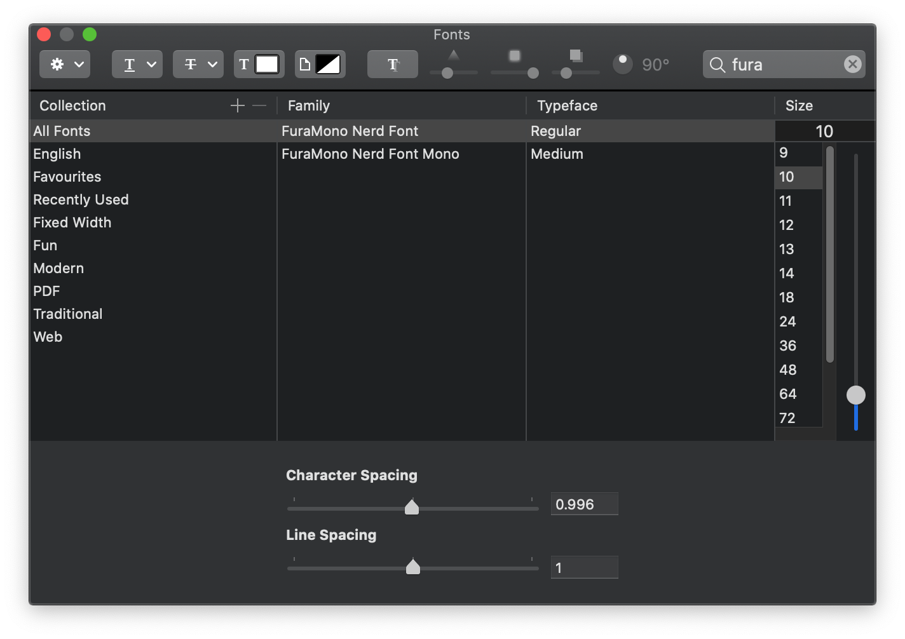Select size 13 in list

pyautogui.click(x=799, y=249)
